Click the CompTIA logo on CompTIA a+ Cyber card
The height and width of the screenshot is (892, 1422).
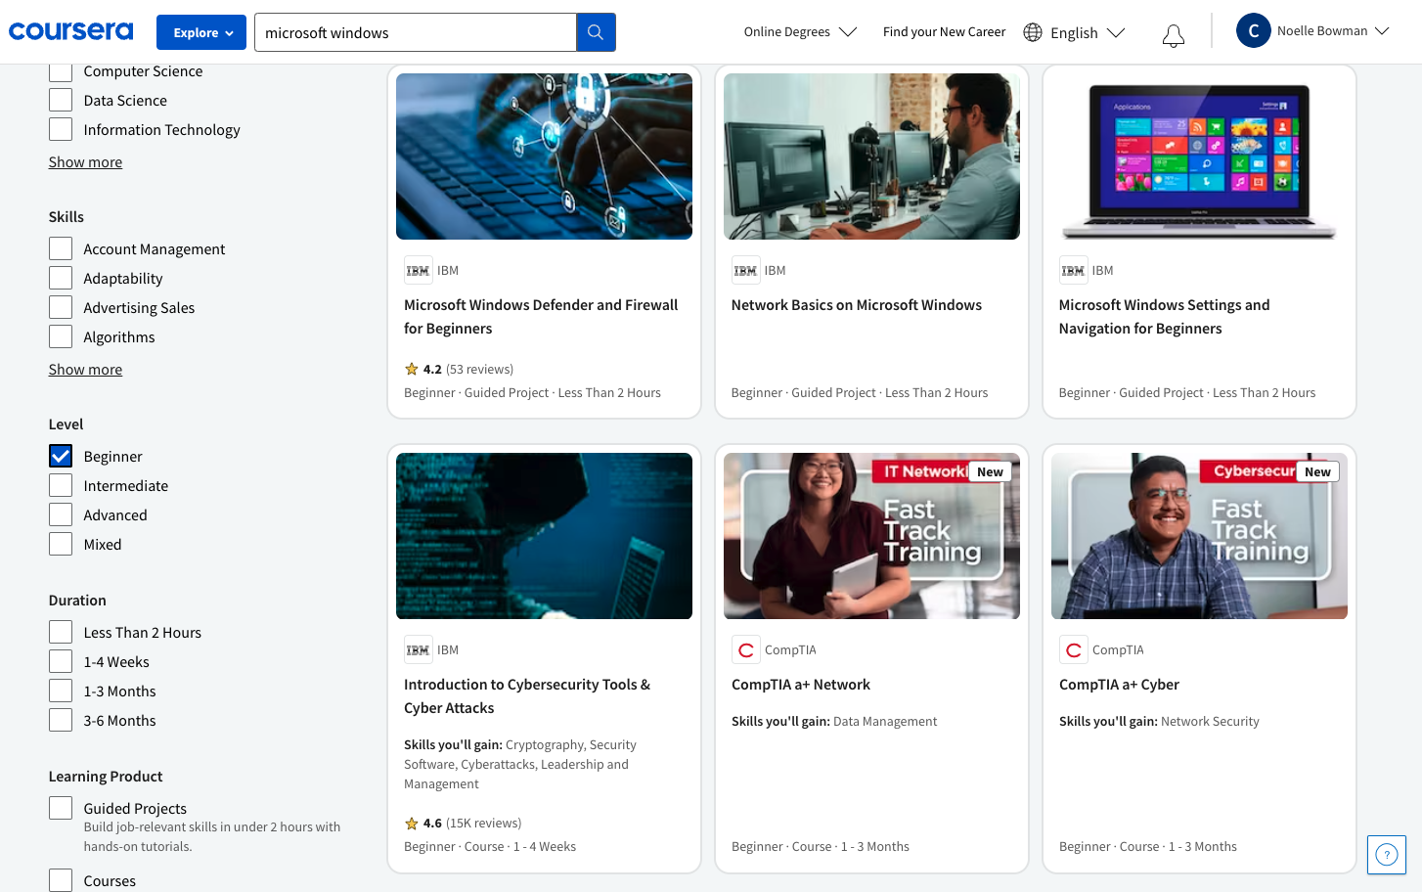[1073, 648]
